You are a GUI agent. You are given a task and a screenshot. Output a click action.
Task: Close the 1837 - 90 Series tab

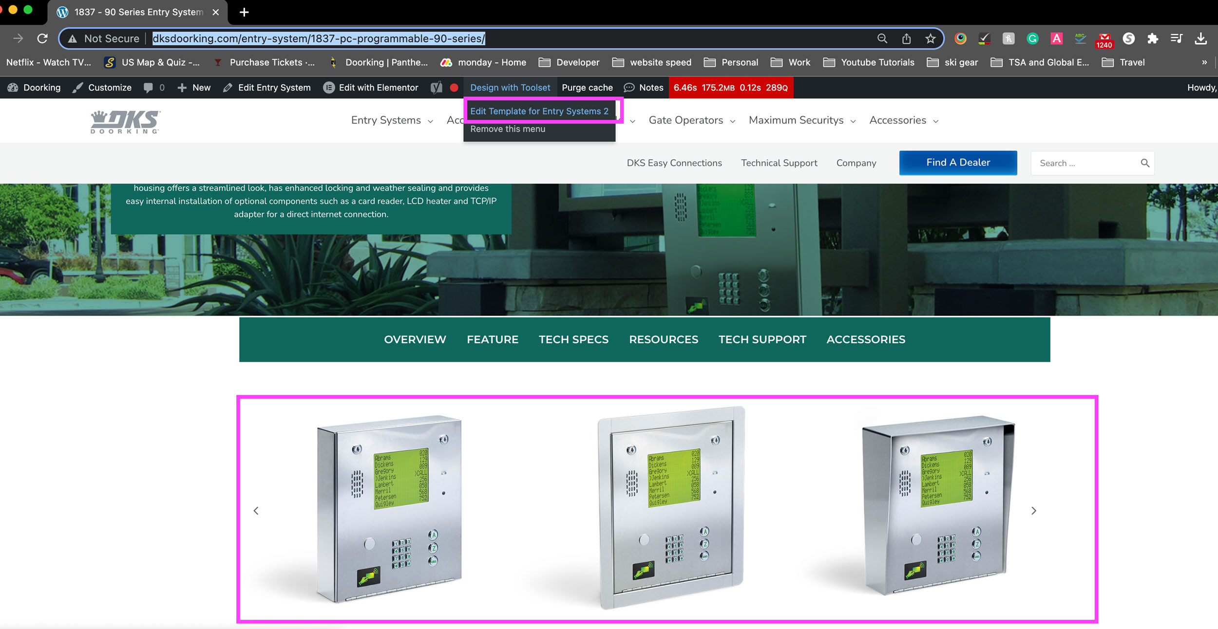pos(215,12)
